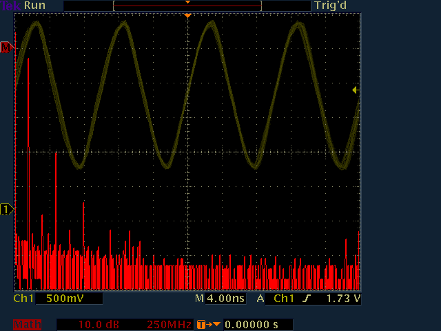Image resolution: width=441 pixels, height=331 pixels.
Task: Click the trigger level arrow on right edge
Action: pyautogui.click(x=356, y=90)
